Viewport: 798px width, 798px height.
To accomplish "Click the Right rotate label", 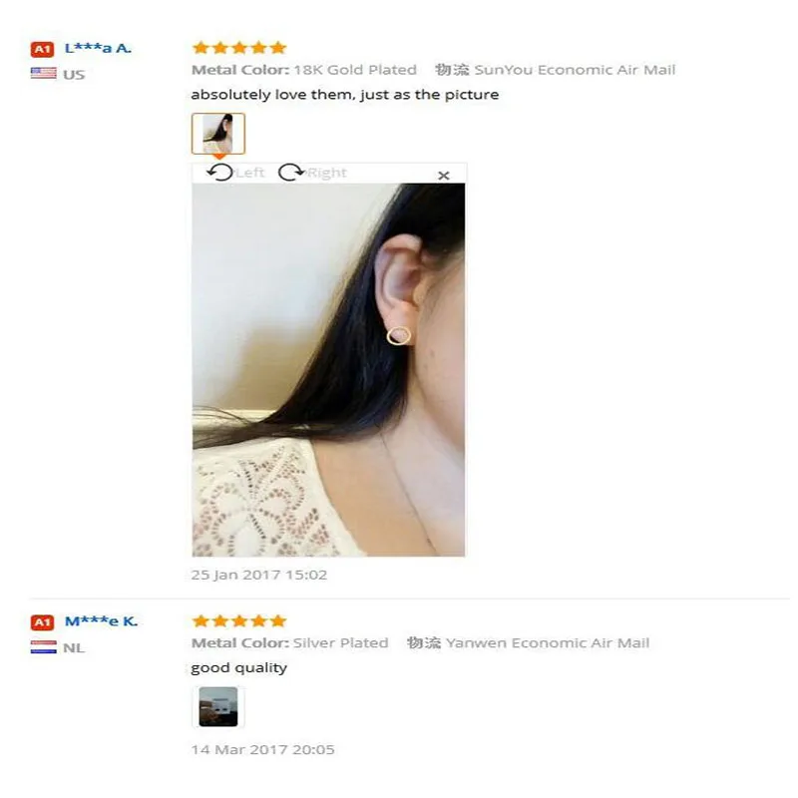I will (x=327, y=173).
